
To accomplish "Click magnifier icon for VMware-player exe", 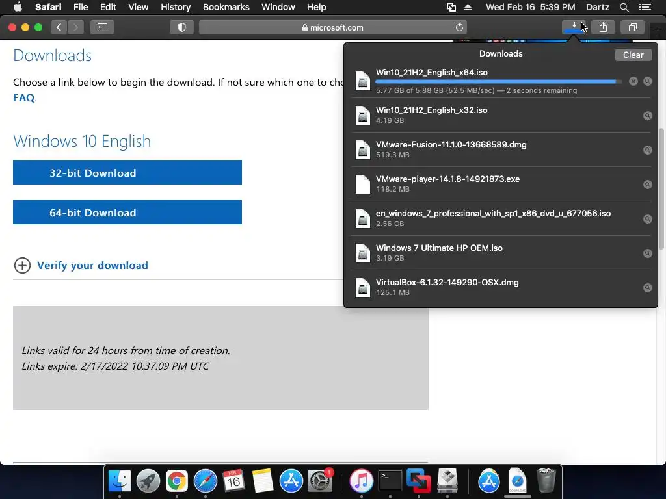I will tap(647, 184).
